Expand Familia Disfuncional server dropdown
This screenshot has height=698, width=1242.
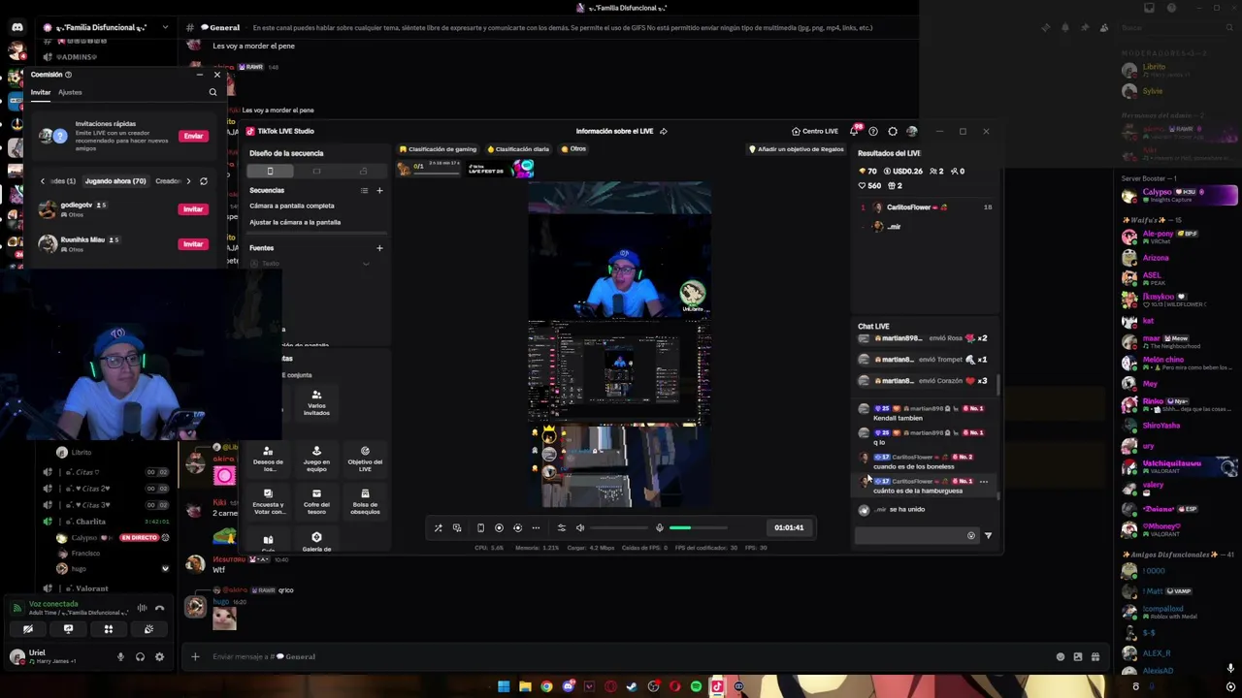pos(165,27)
